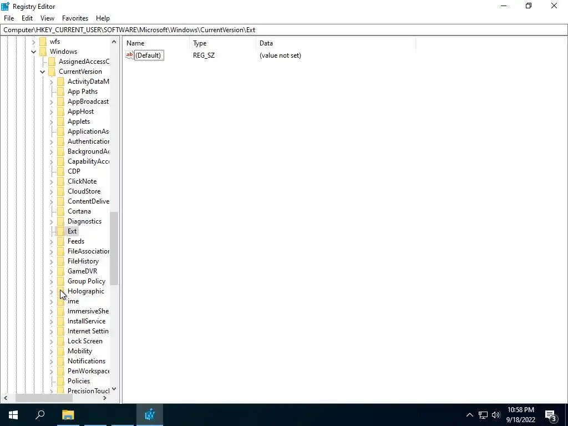
Task: Open the Help menu
Action: [103, 18]
